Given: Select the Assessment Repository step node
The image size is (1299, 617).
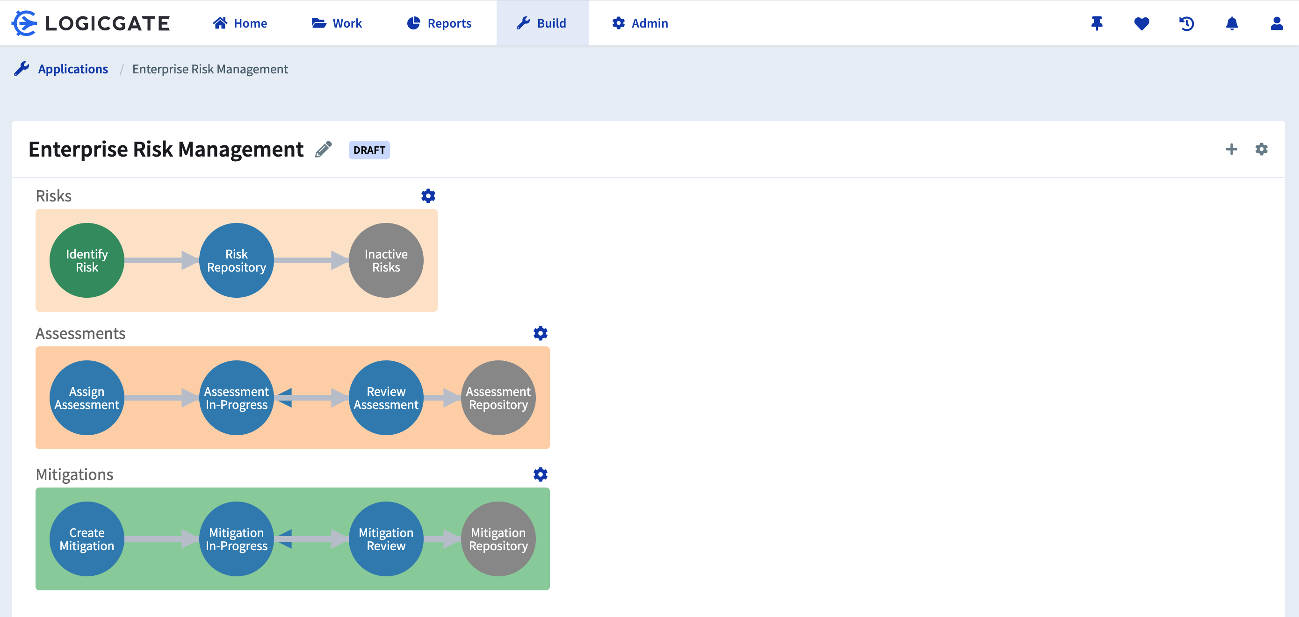Looking at the screenshot, I should [498, 398].
